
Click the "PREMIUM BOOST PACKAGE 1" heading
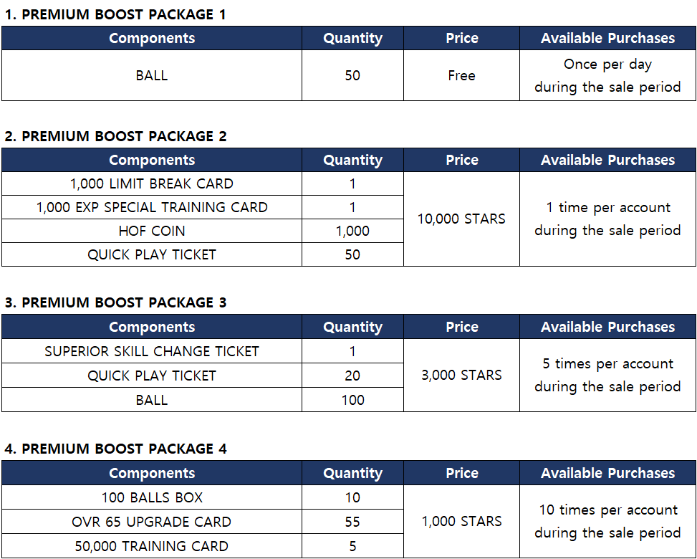tap(115, 14)
